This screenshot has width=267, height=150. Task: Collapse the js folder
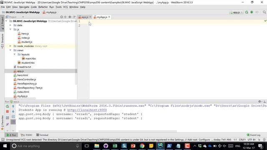[x=10, y=30]
